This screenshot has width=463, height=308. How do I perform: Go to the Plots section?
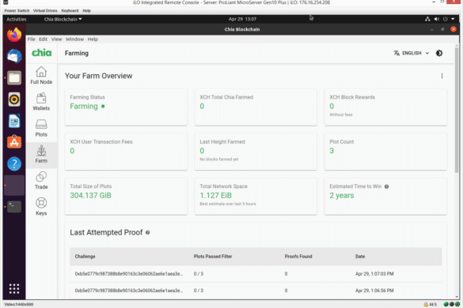[x=41, y=128]
